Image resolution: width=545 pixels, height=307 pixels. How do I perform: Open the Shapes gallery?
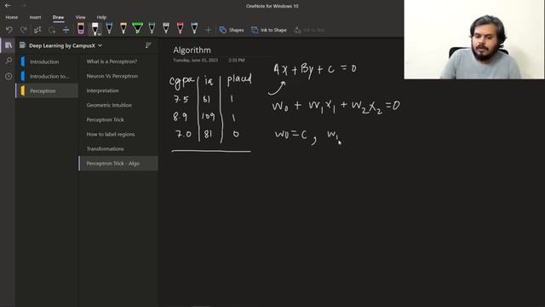pos(232,30)
